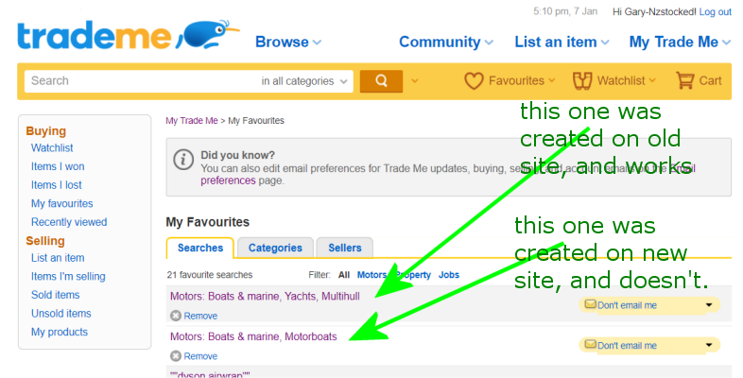The height and width of the screenshot is (378, 743).
Task: Switch to the Categories tab
Action: 274,248
